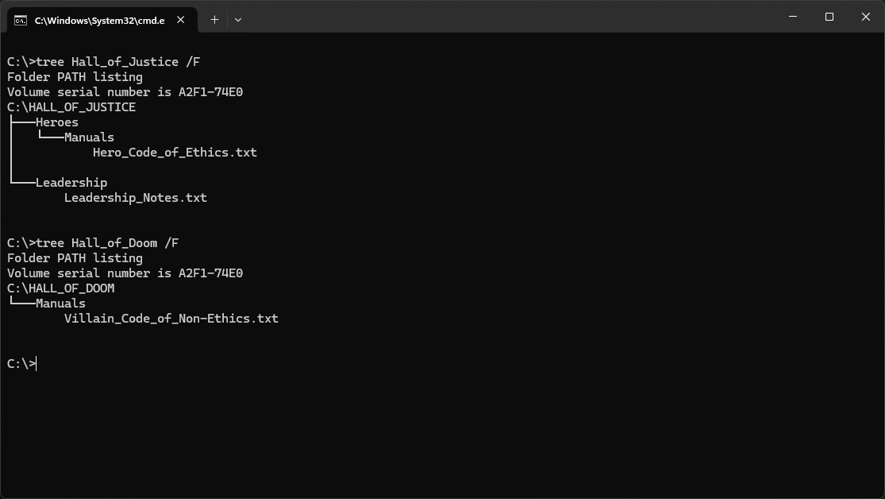Click the Hero_Code_of_Ethics.txt file name

click(x=175, y=153)
